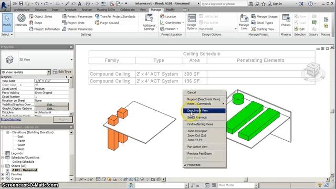The width and height of the screenshot is (336, 189).
Task: Choose Find Referring Views
Action: pyautogui.click(x=200, y=124)
